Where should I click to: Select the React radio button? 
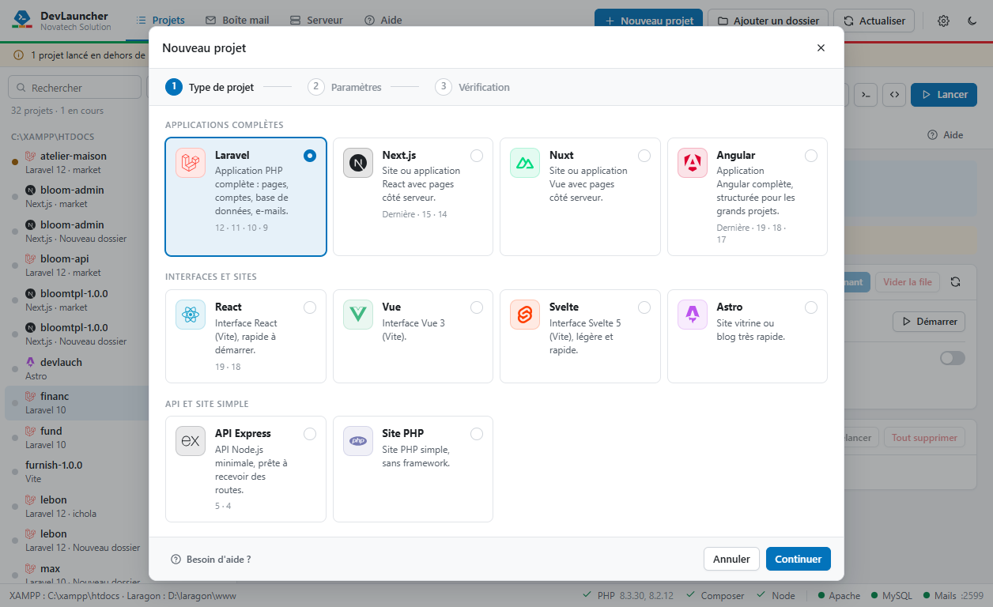[310, 307]
